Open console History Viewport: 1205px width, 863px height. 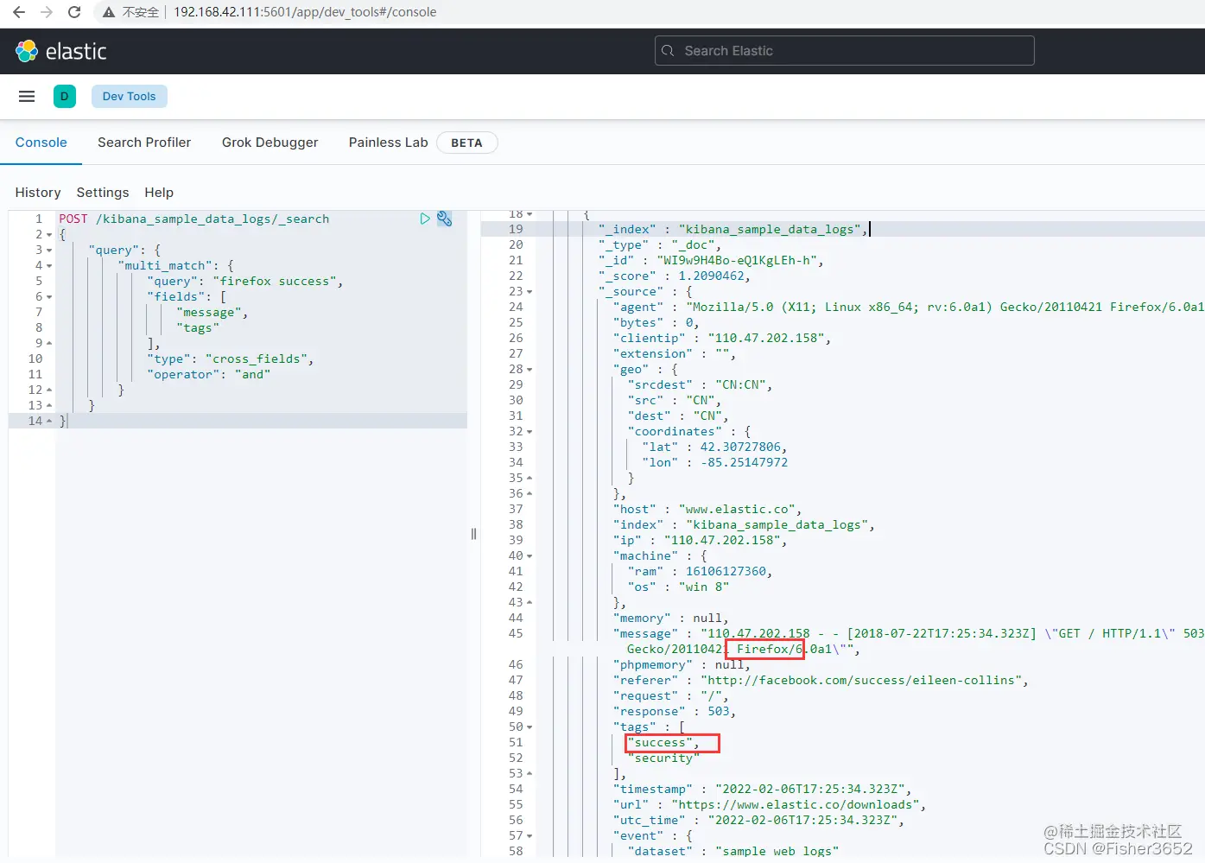tap(38, 193)
